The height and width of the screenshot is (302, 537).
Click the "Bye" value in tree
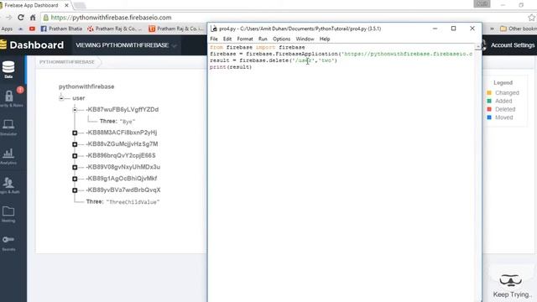128,122
